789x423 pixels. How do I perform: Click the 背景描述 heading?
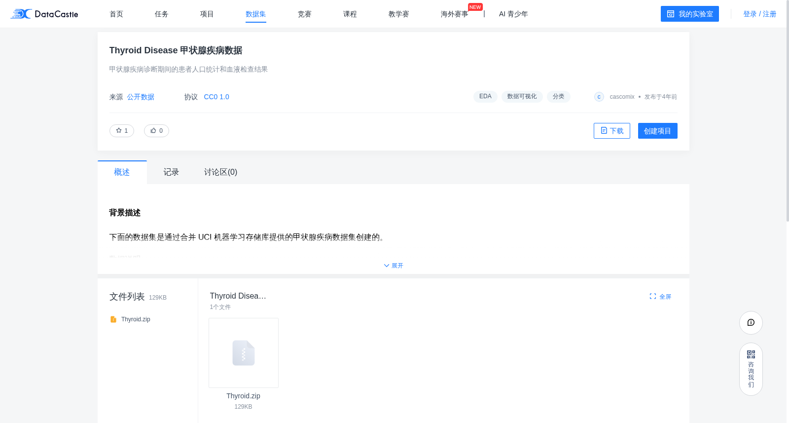click(125, 213)
